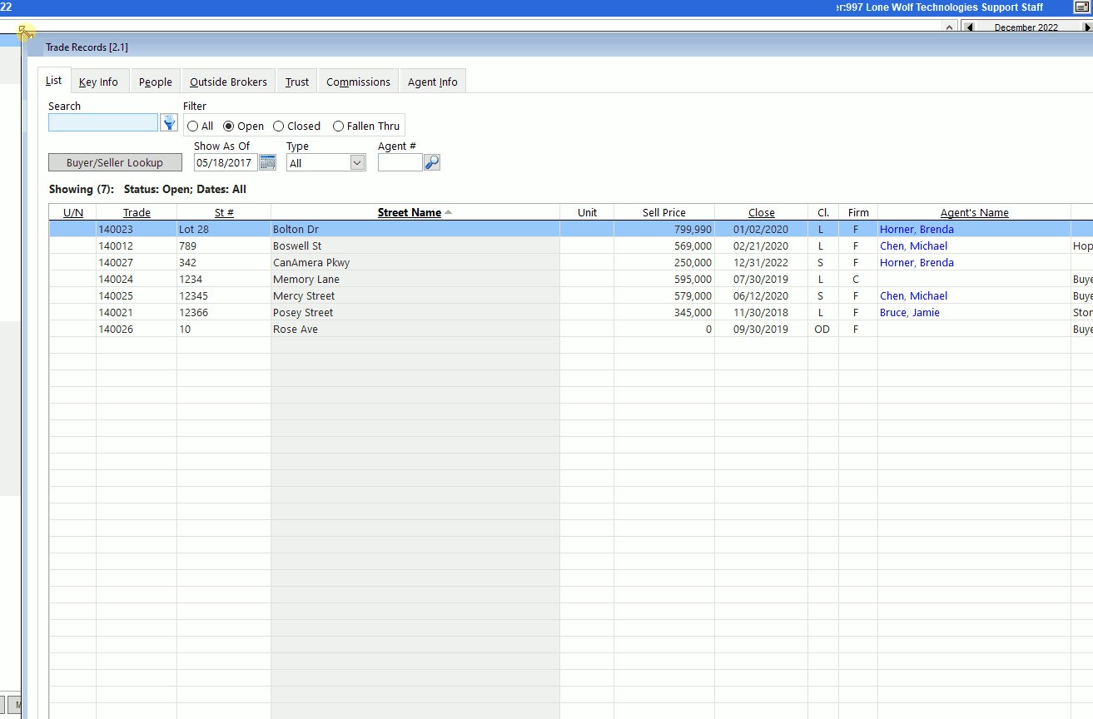
Task: Go to previous month of December 2022 calendar
Action: click(968, 26)
